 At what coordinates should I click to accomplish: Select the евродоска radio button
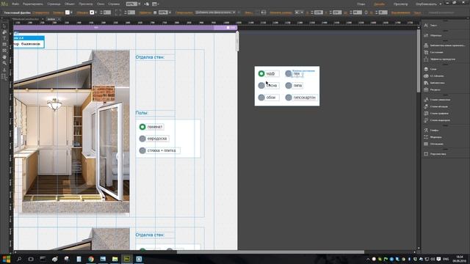[142, 139]
